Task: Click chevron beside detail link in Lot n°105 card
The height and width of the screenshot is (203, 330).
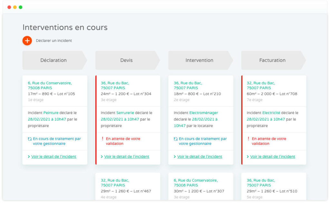Action: [x=29, y=157]
